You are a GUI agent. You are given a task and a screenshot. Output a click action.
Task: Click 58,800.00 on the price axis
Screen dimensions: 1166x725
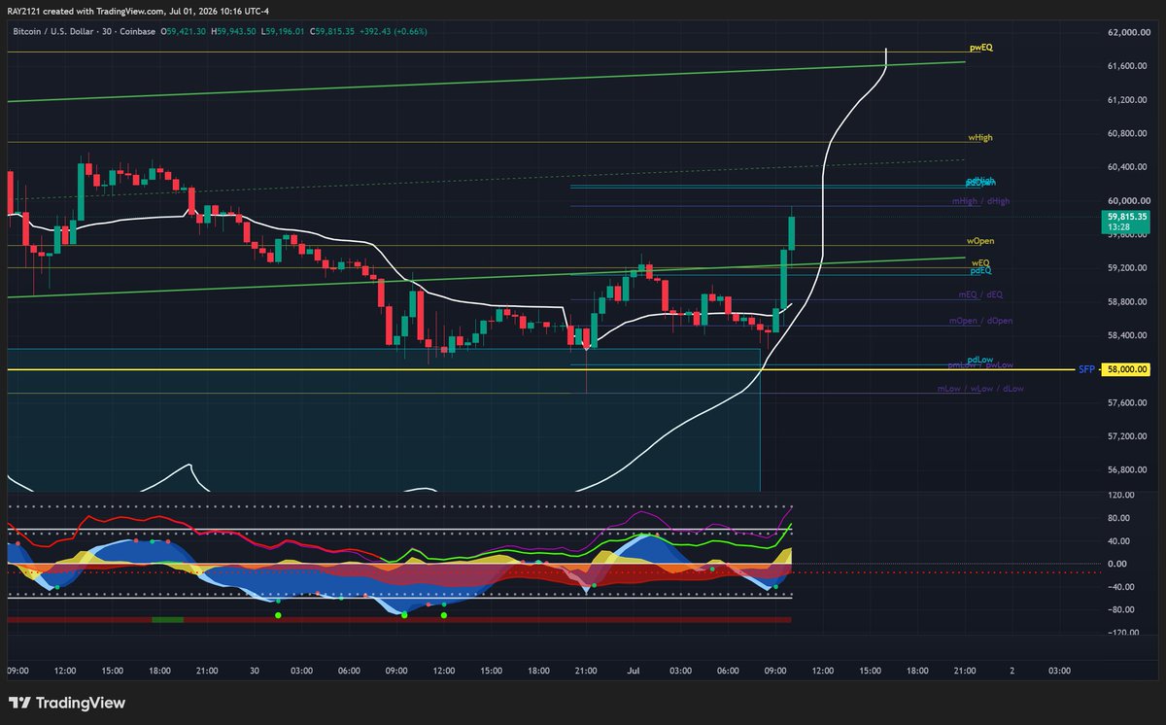click(x=1127, y=302)
